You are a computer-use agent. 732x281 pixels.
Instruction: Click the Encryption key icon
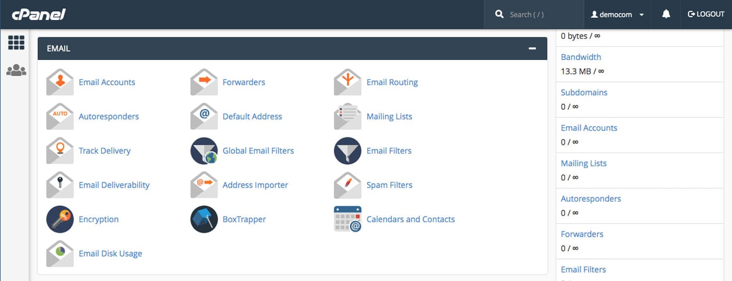(x=60, y=219)
